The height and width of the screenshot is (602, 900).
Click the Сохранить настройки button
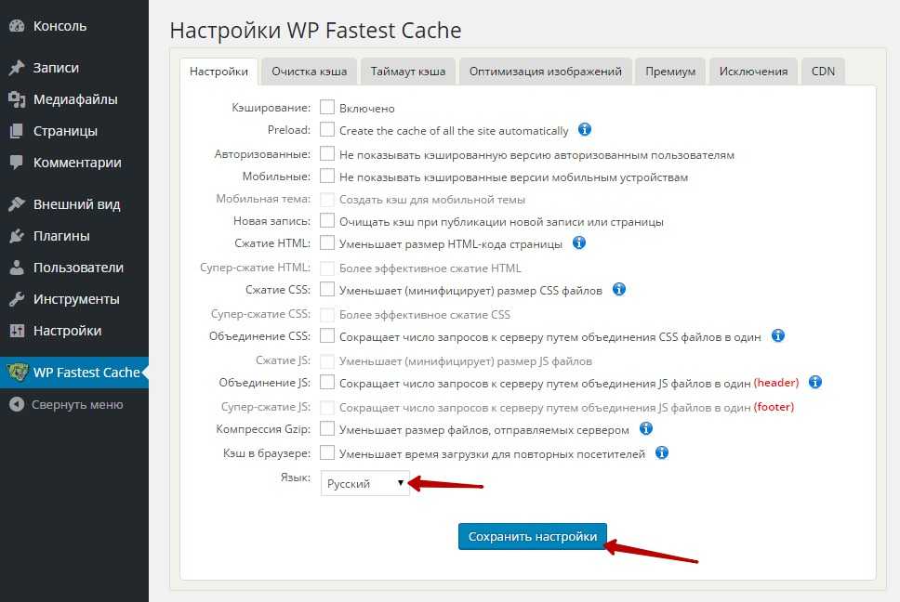point(533,537)
